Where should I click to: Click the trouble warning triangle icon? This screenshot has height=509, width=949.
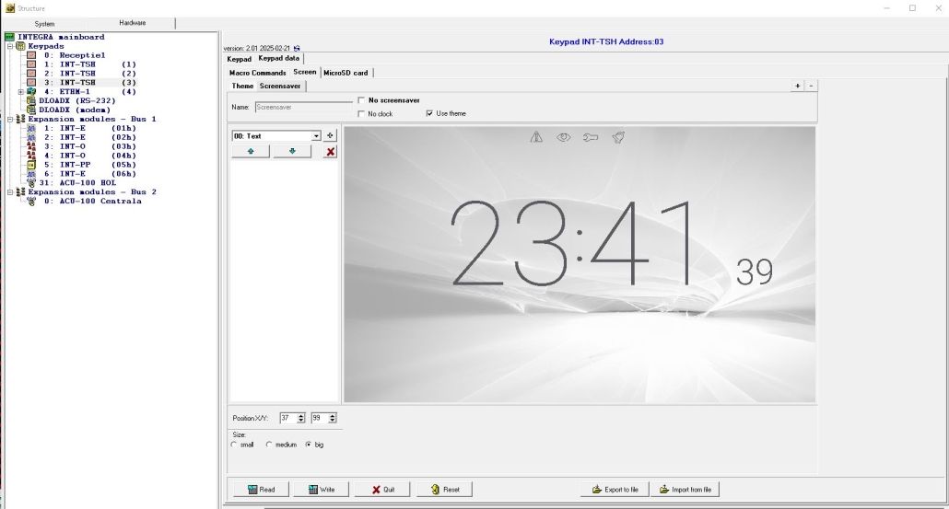536,137
